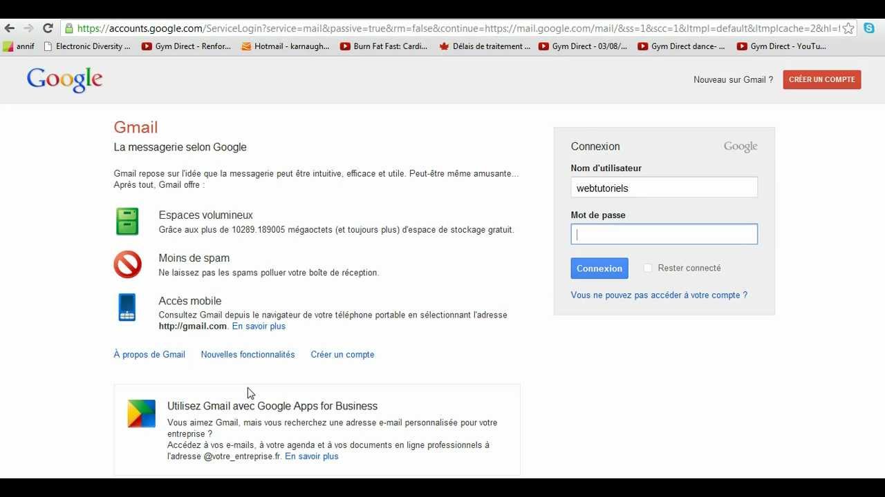Open the 'Nouvelles fonctionnalités' link
This screenshot has width=885, height=497.
point(248,354)
